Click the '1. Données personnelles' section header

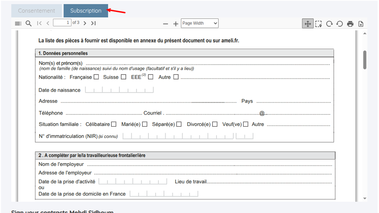pos(184,53)
